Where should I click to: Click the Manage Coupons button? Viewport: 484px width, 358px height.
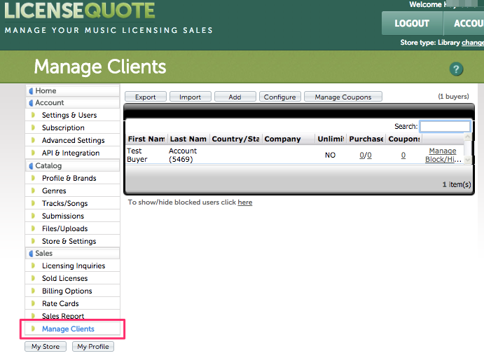pyautogui.click(x=343, y=97)
